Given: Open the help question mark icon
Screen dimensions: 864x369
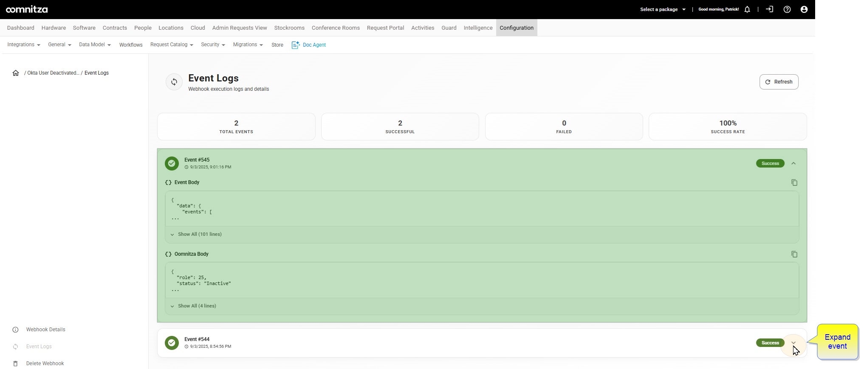Looking at the screenshot, I should [x=787, y=9].
